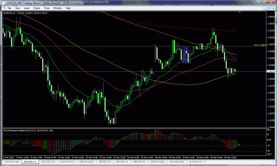Click the MACD indicator window label
The image size is (277, 166).
28,131
